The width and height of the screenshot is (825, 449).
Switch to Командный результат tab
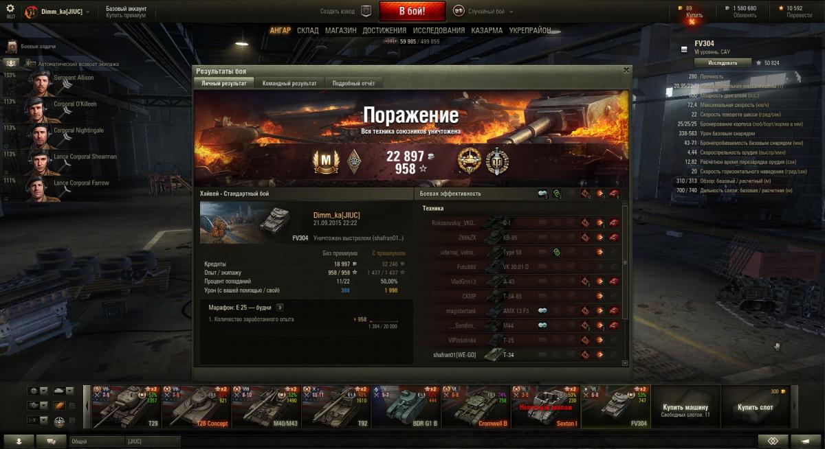coord(289,83)
